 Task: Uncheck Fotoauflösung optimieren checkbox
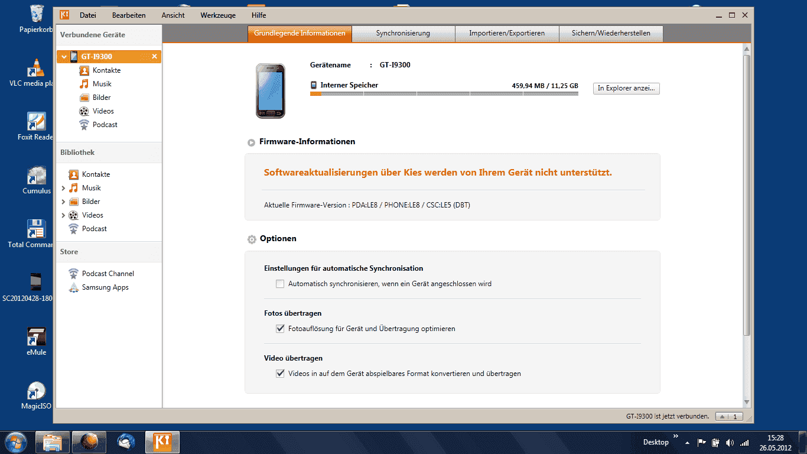coord(280,329)
